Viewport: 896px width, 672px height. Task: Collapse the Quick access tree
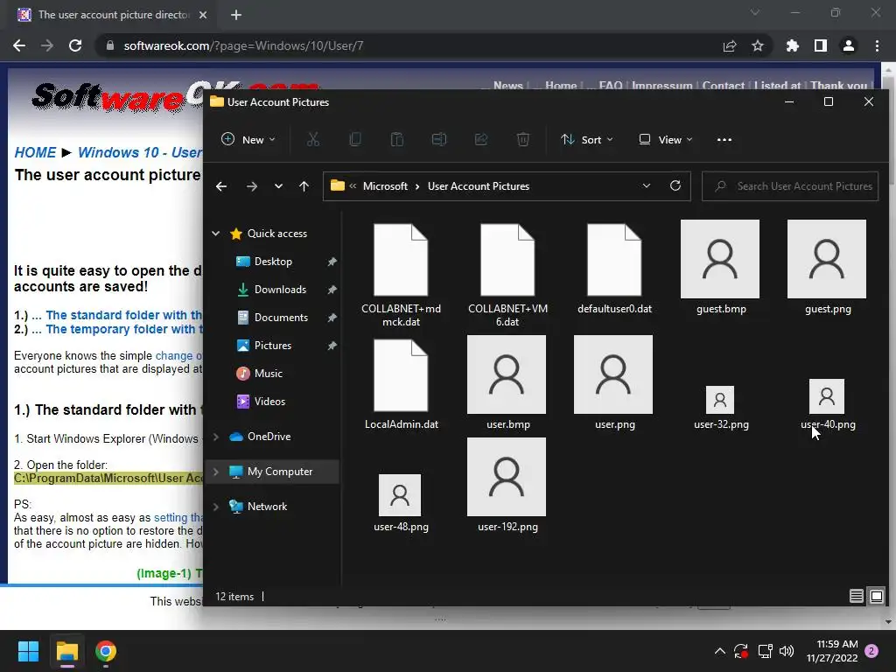point(216,233)
